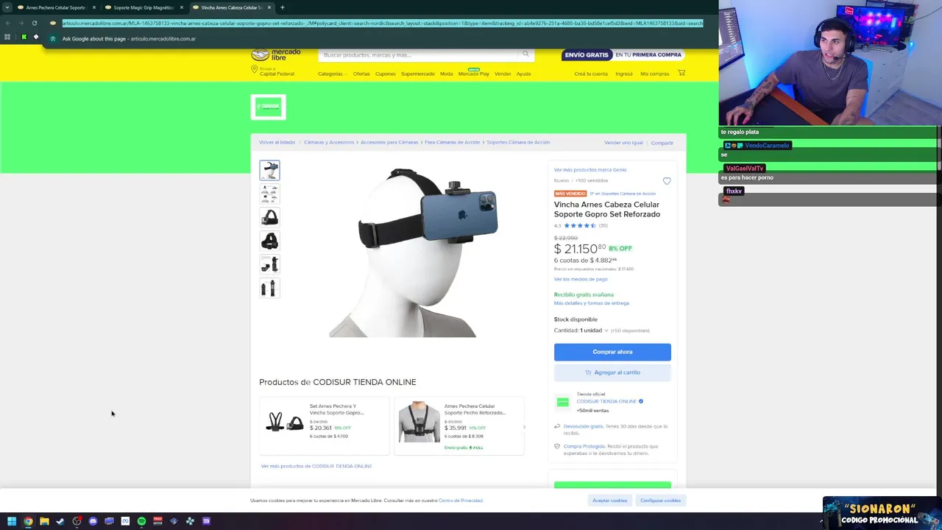Accept cookies with Aceptar cookies
This screenshot has height=530, width=942.
(x=610, y=501)
